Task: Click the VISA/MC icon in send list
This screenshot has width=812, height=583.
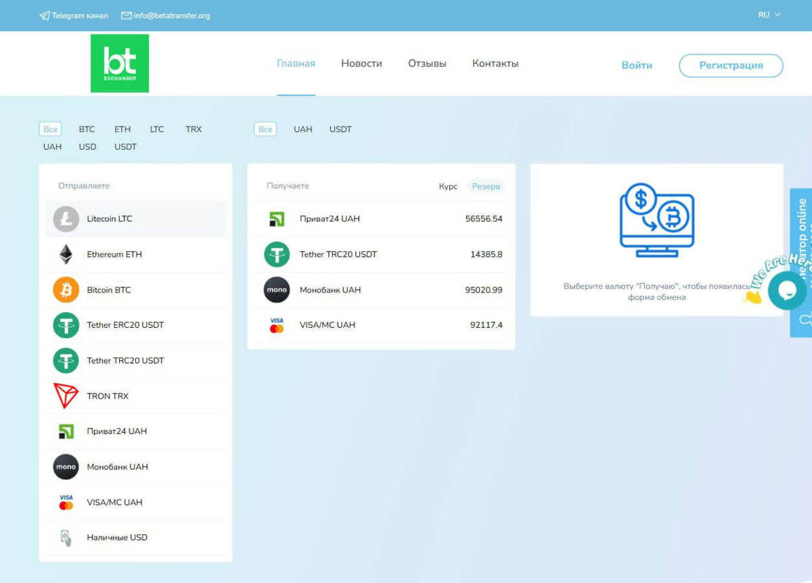Action: tap(66, 502)
